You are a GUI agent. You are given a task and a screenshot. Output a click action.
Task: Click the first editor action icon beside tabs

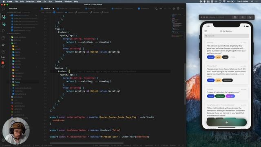click(x=156, y=9)
